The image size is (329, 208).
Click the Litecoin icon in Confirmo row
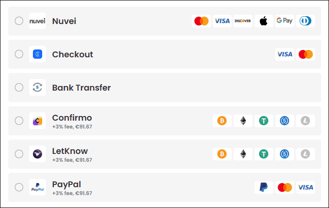pos(305,121)
